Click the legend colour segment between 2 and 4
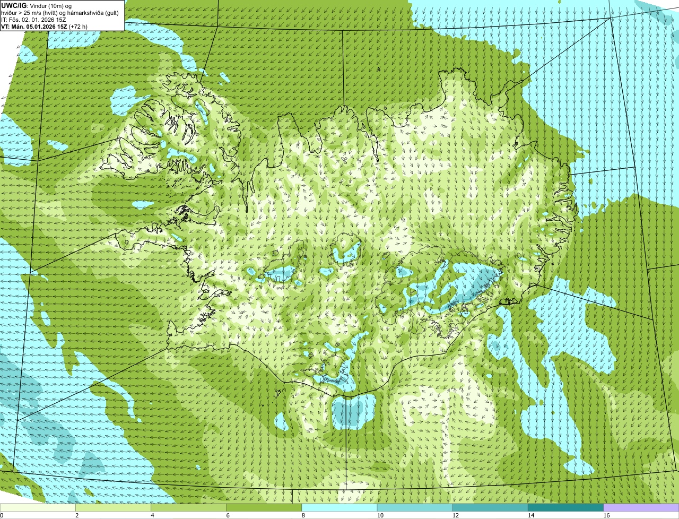This screenshot has width=679, height=519. 113,508
